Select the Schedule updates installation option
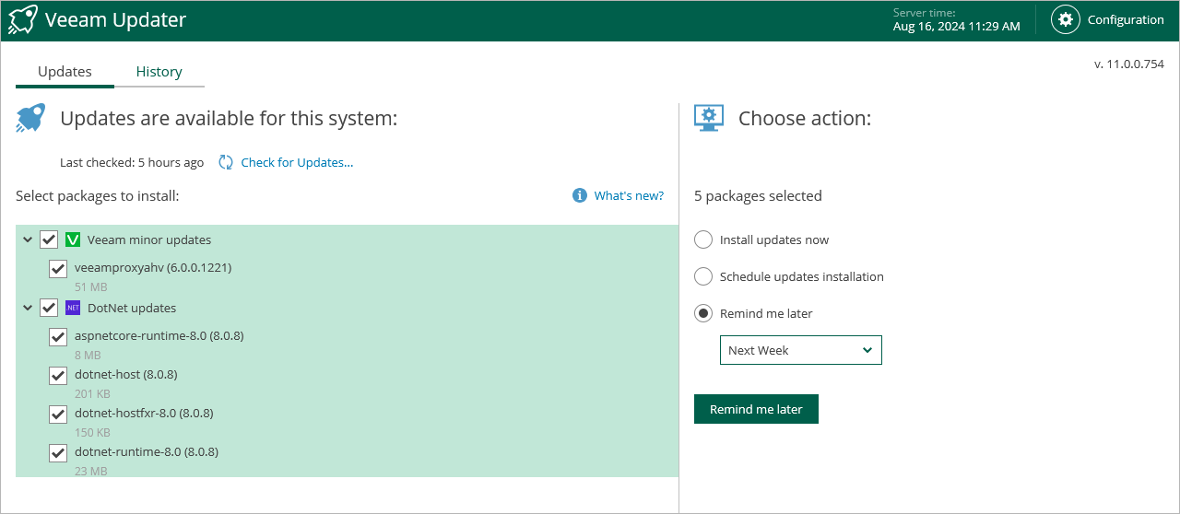The height and width of the screenshot is (514, 1180). [703, 276]
